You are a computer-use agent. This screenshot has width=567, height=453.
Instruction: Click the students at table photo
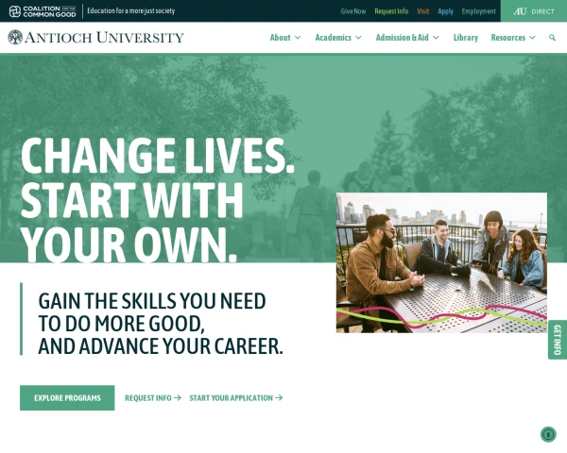pos(441,262)
